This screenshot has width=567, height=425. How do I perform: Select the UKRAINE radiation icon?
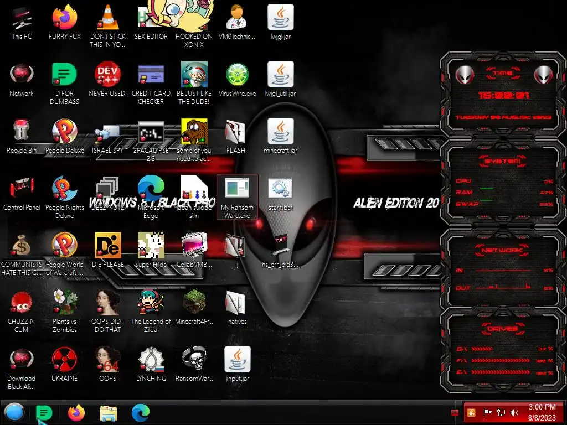click(x=64, y=365)
